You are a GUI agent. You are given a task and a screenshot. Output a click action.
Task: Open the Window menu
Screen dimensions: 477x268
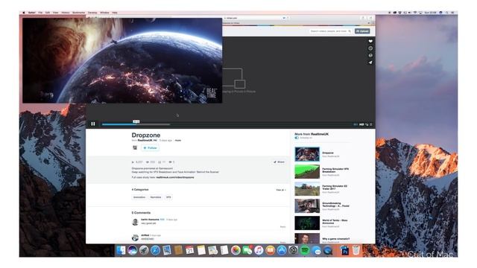(x=104, y=13)
